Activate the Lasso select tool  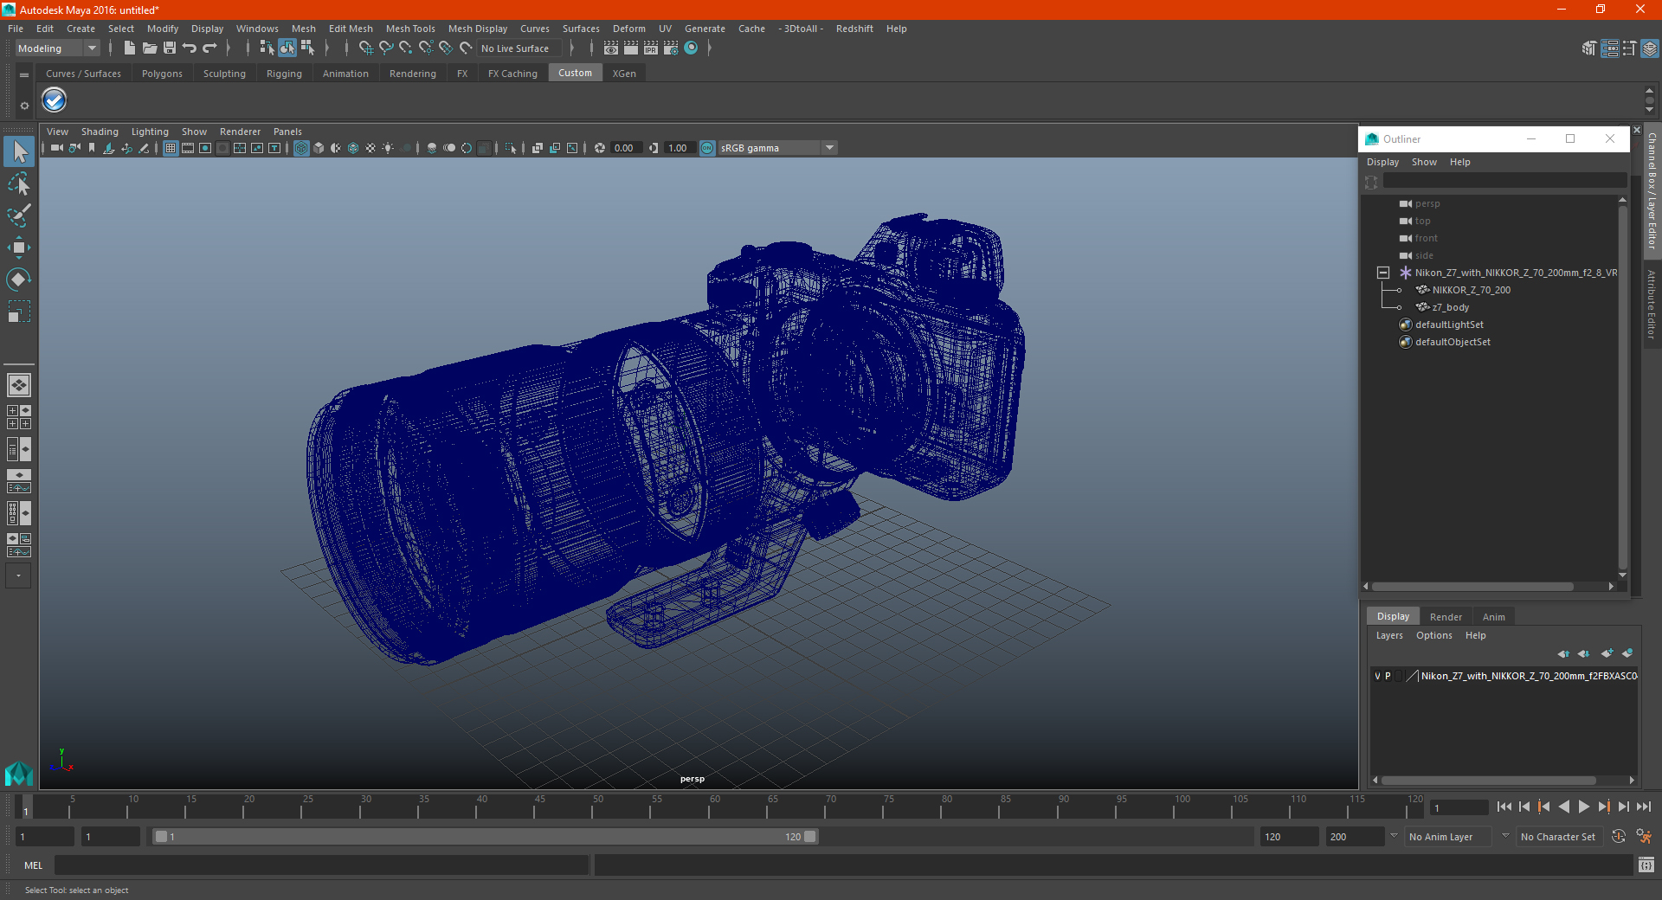(19, 183)
